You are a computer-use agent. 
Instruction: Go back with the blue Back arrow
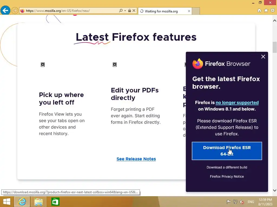5,11
